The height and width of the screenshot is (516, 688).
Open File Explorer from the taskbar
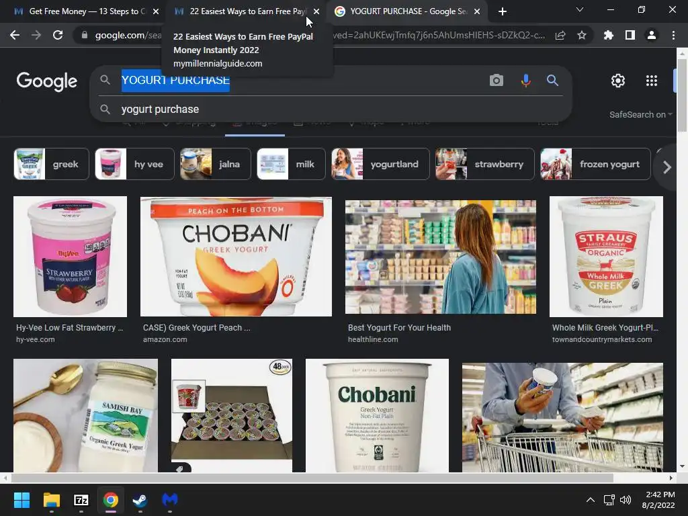coord(51,500)
